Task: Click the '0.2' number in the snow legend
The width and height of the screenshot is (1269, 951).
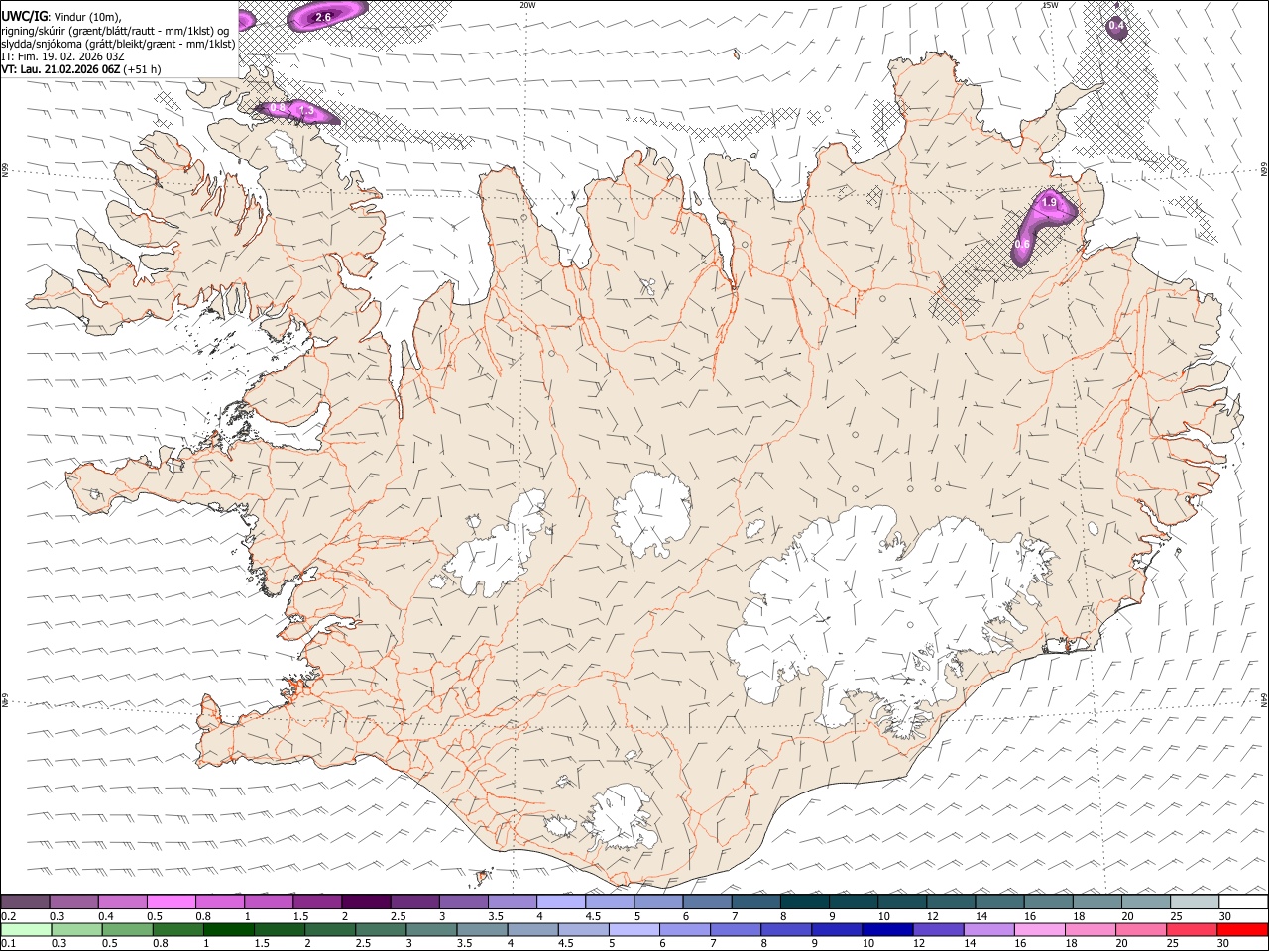Action: 8,916
